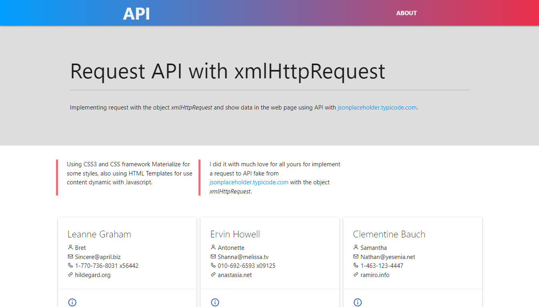Click link icon beside ramiro.info
The image size is (539, 307).
pos(356,275)
